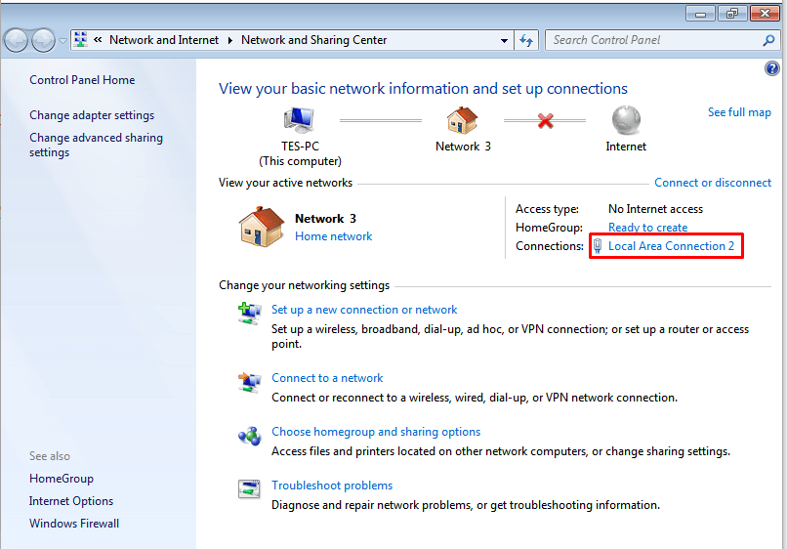Click the See full map link
Screen dimensions: 787x549
[739, 112]
